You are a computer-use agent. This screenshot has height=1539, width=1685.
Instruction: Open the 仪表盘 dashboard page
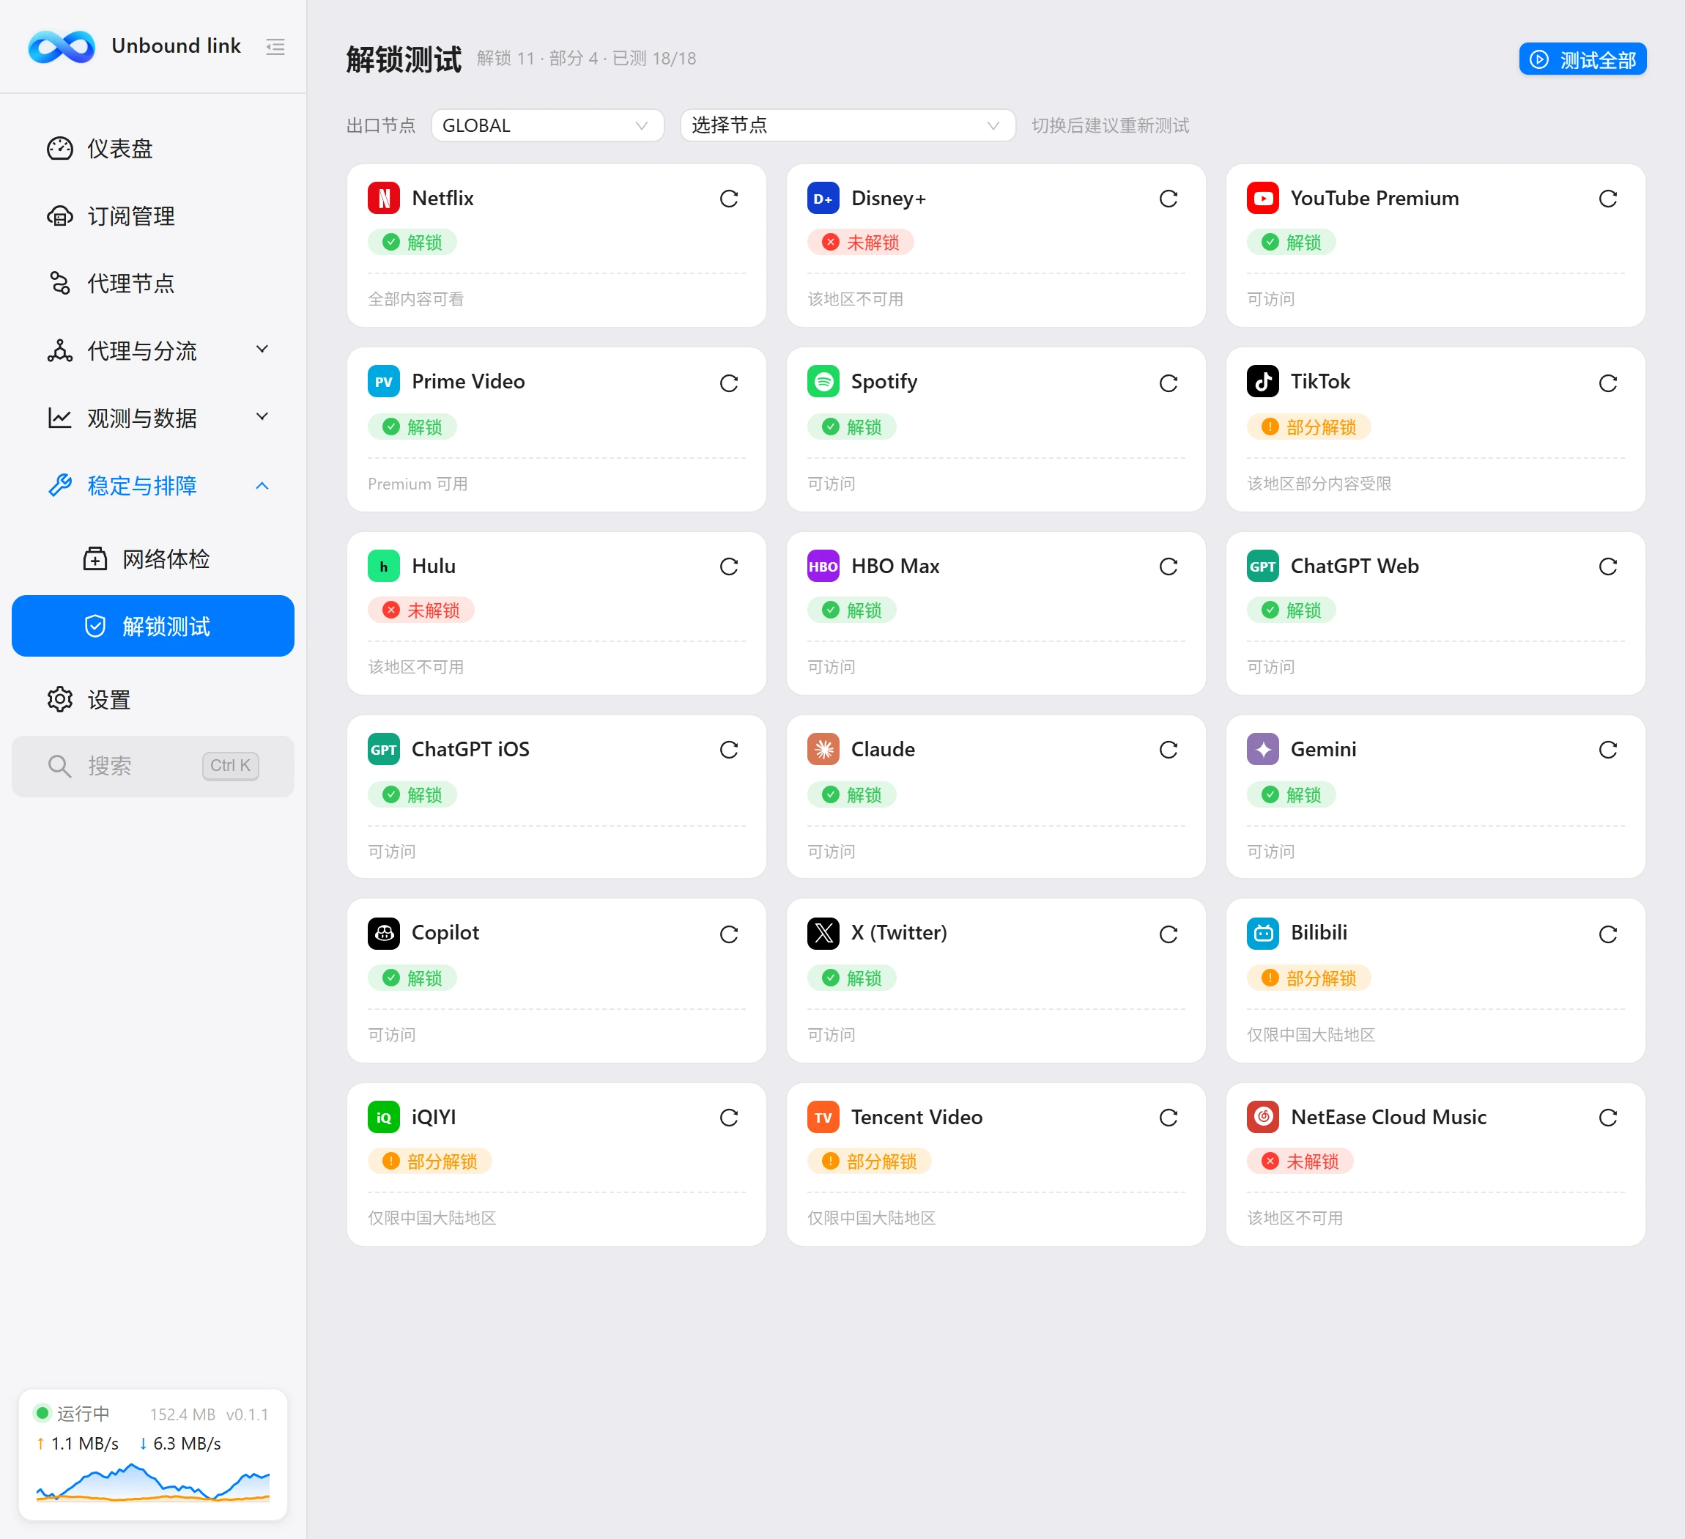(x=153, y=148)
